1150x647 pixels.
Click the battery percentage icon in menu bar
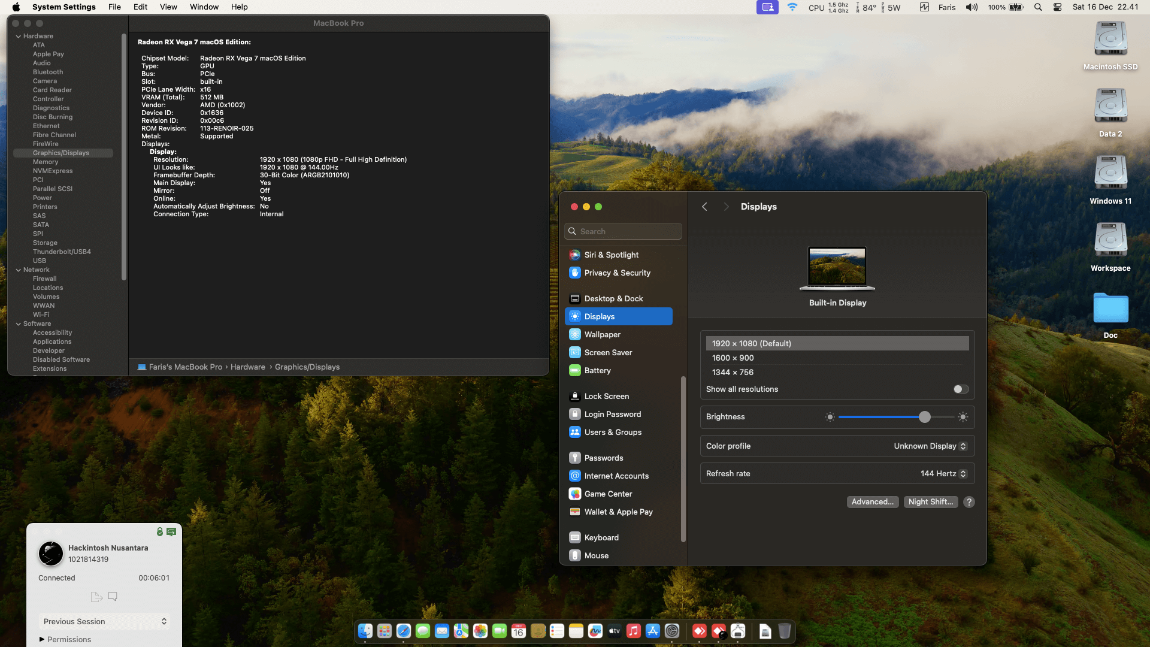pyautogui.click(x=1005, y=7)
